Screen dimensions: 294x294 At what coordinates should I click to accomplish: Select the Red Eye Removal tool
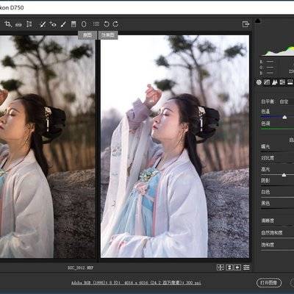coord(53,24)
